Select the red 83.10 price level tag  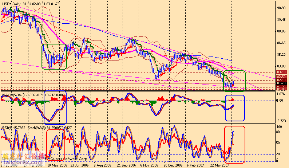[x=281, y=72]
